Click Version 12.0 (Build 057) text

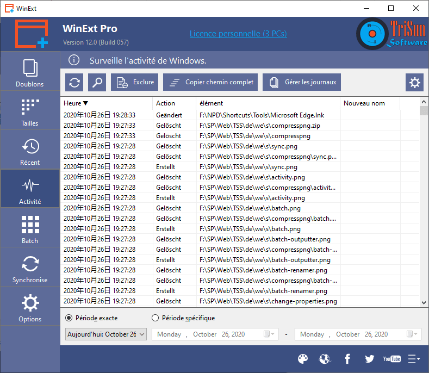[96, 42]
